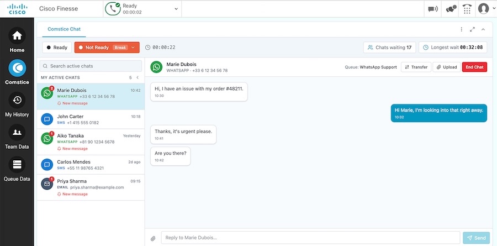497x246 pixels.
Task: Switch to the Comstice Chat tab
Action: click(x=64, y=29)
